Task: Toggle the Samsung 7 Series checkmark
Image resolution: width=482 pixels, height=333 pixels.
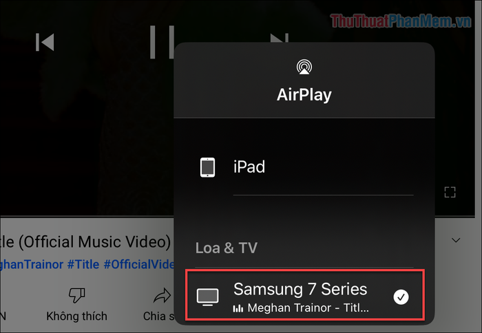Action: 401,297
